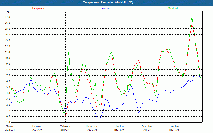Click the blue Taupunkt minimum on Donnerstag

(x=101, y=117)
